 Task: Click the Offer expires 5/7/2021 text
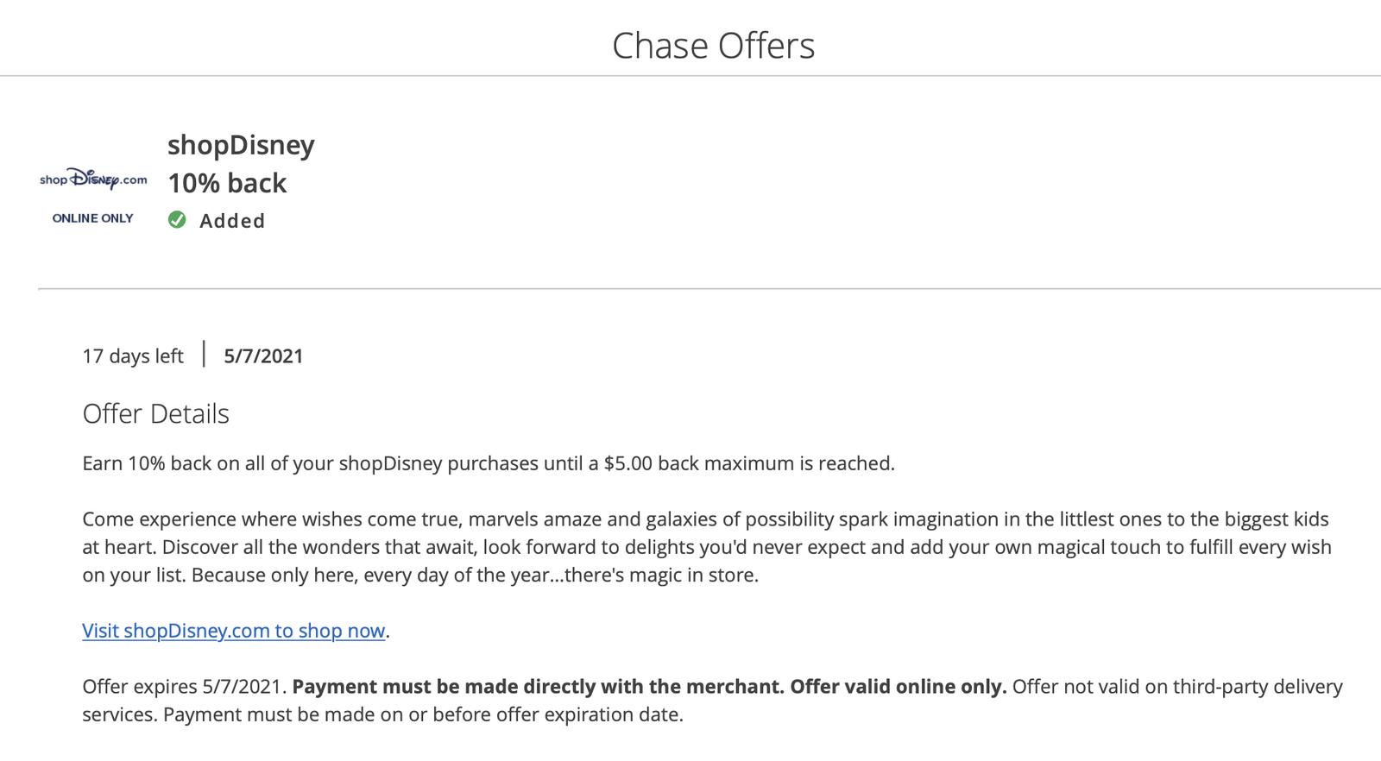pos(183,687)
